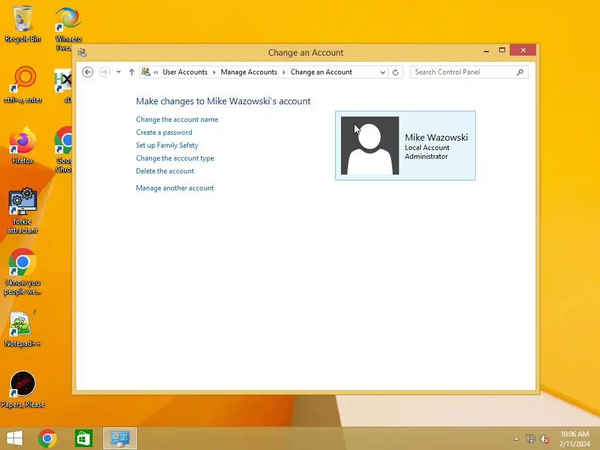Open Create a password link
Viewport: 600px width, 450px height.
[164, 132]
